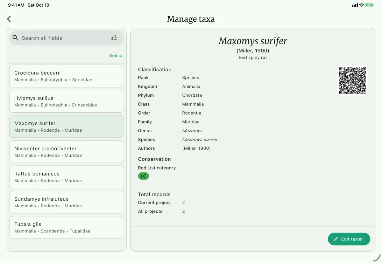Image resolution: width=382 pixels, height=263 pixels.
Task: Click the Maxomys surifer detail heading
Action: (x=253, y=41)
